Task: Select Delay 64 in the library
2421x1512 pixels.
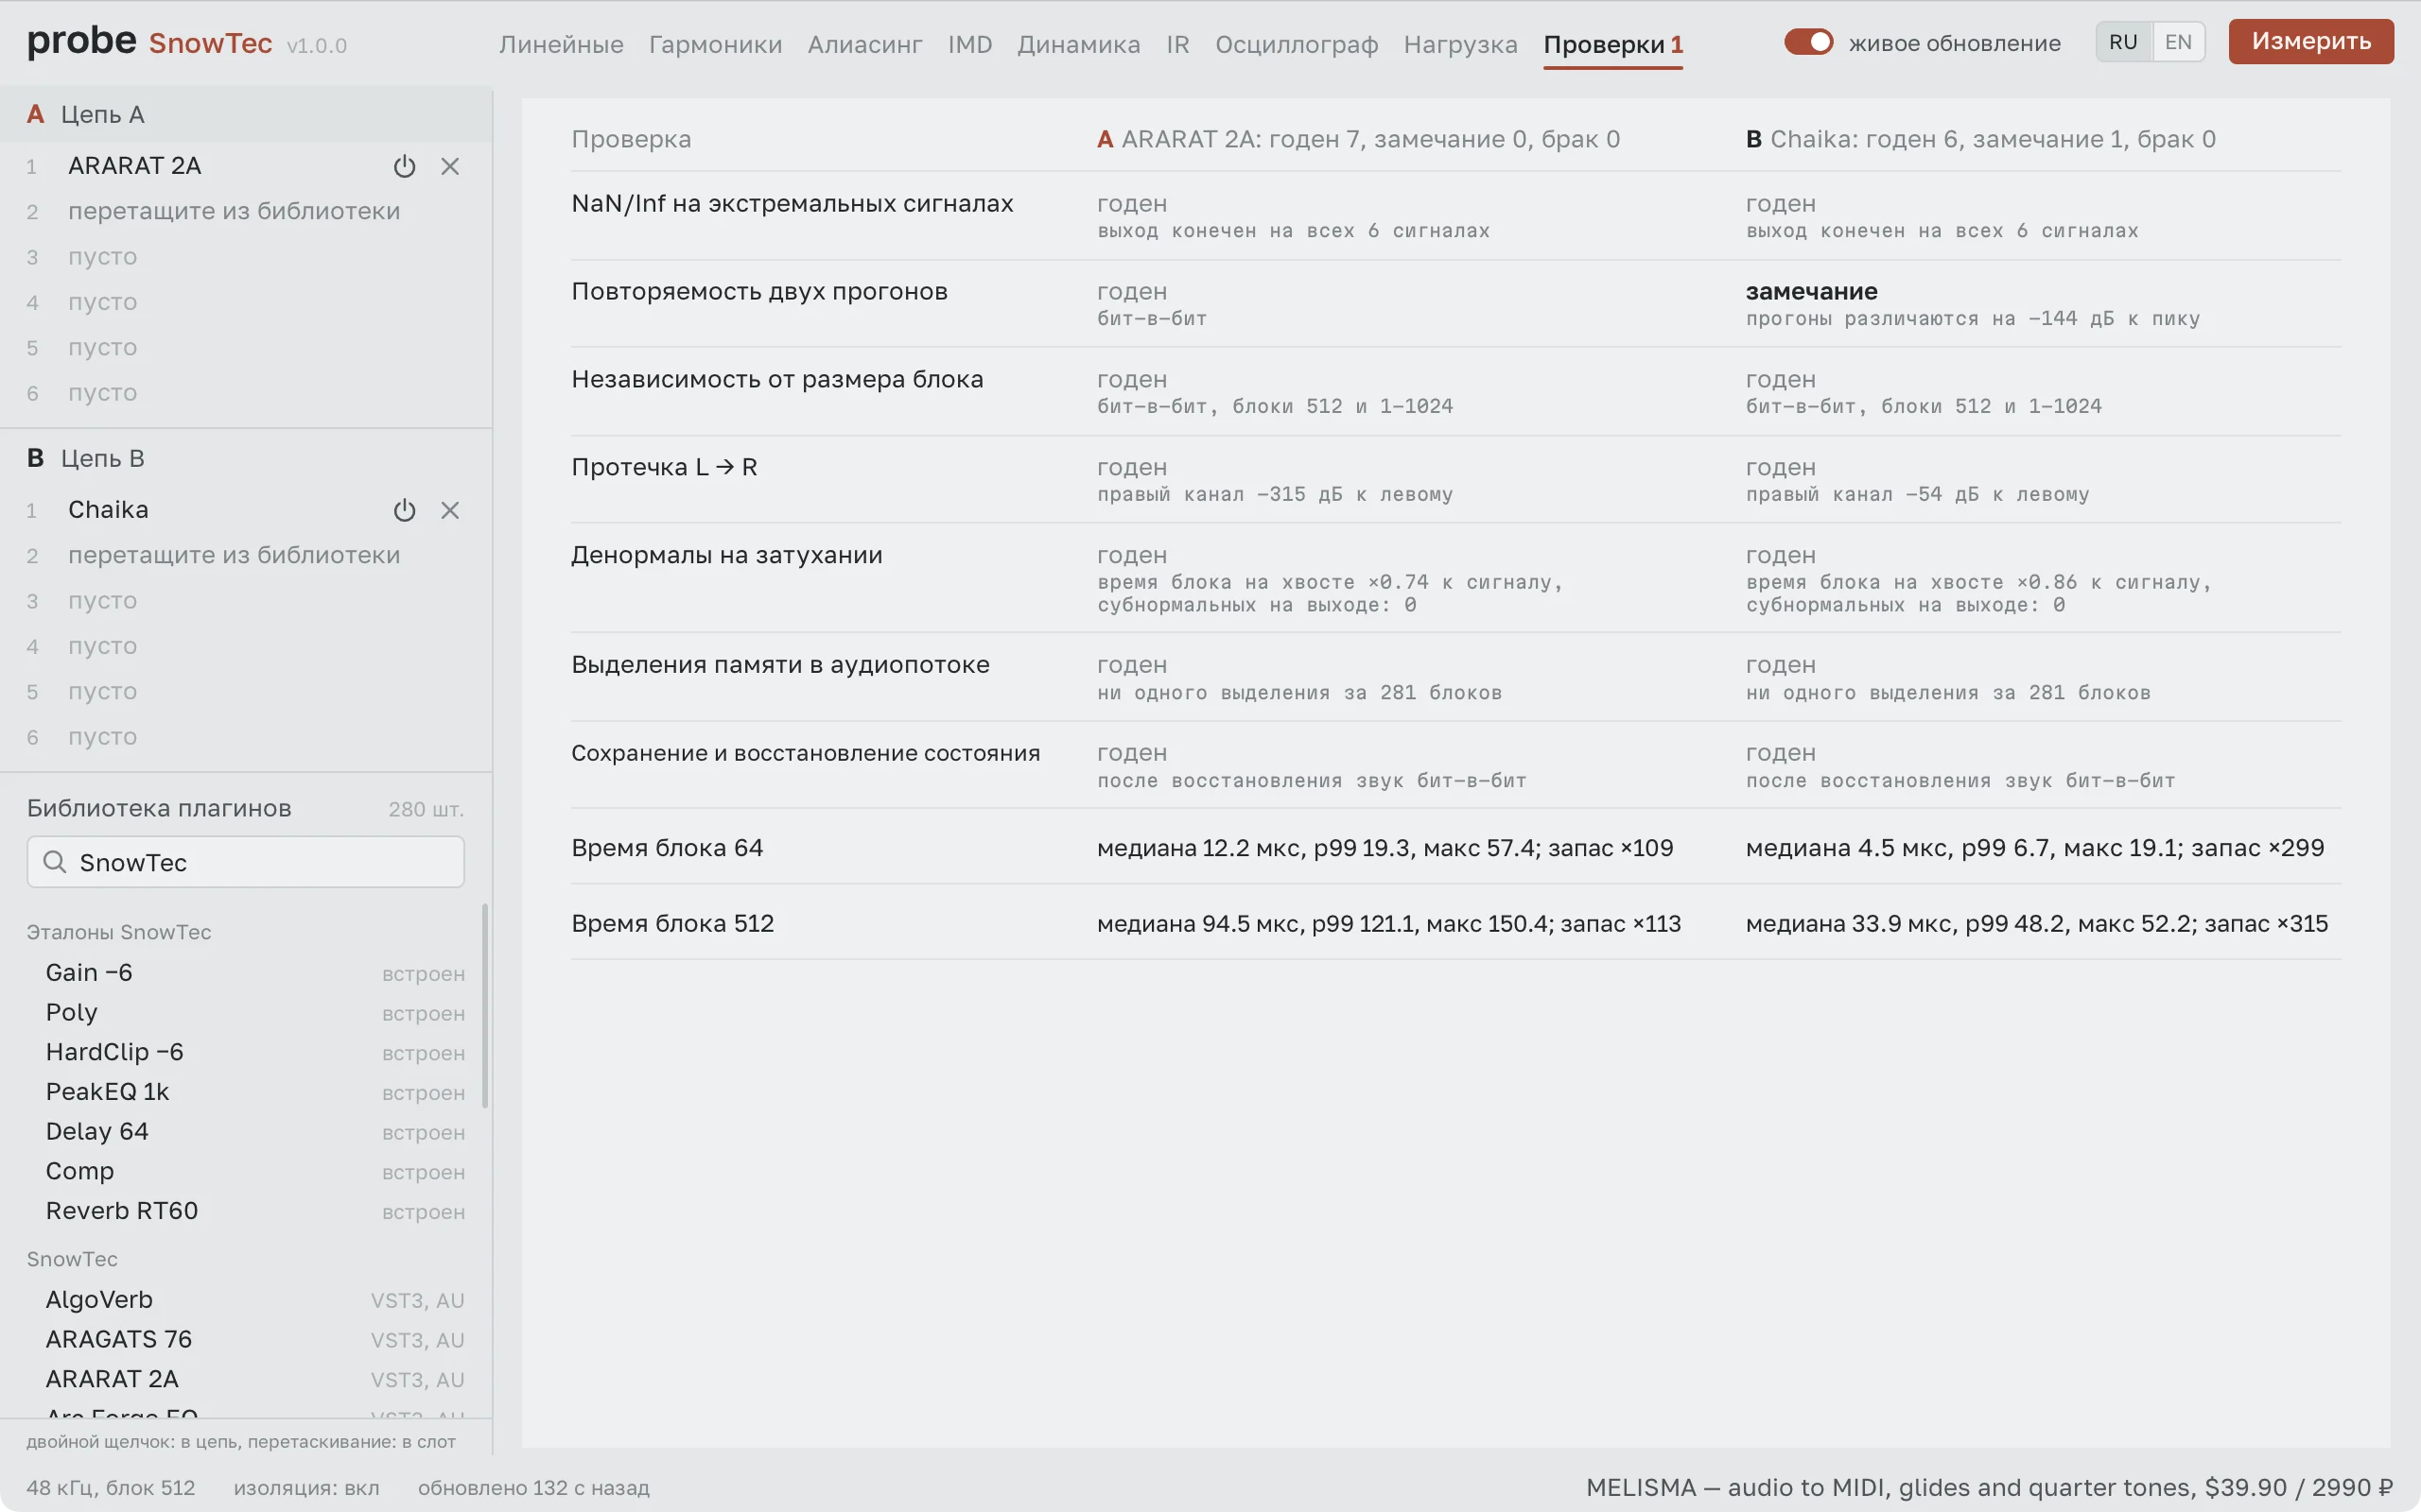Action: pyautogui.click(x=245, y=1132)
